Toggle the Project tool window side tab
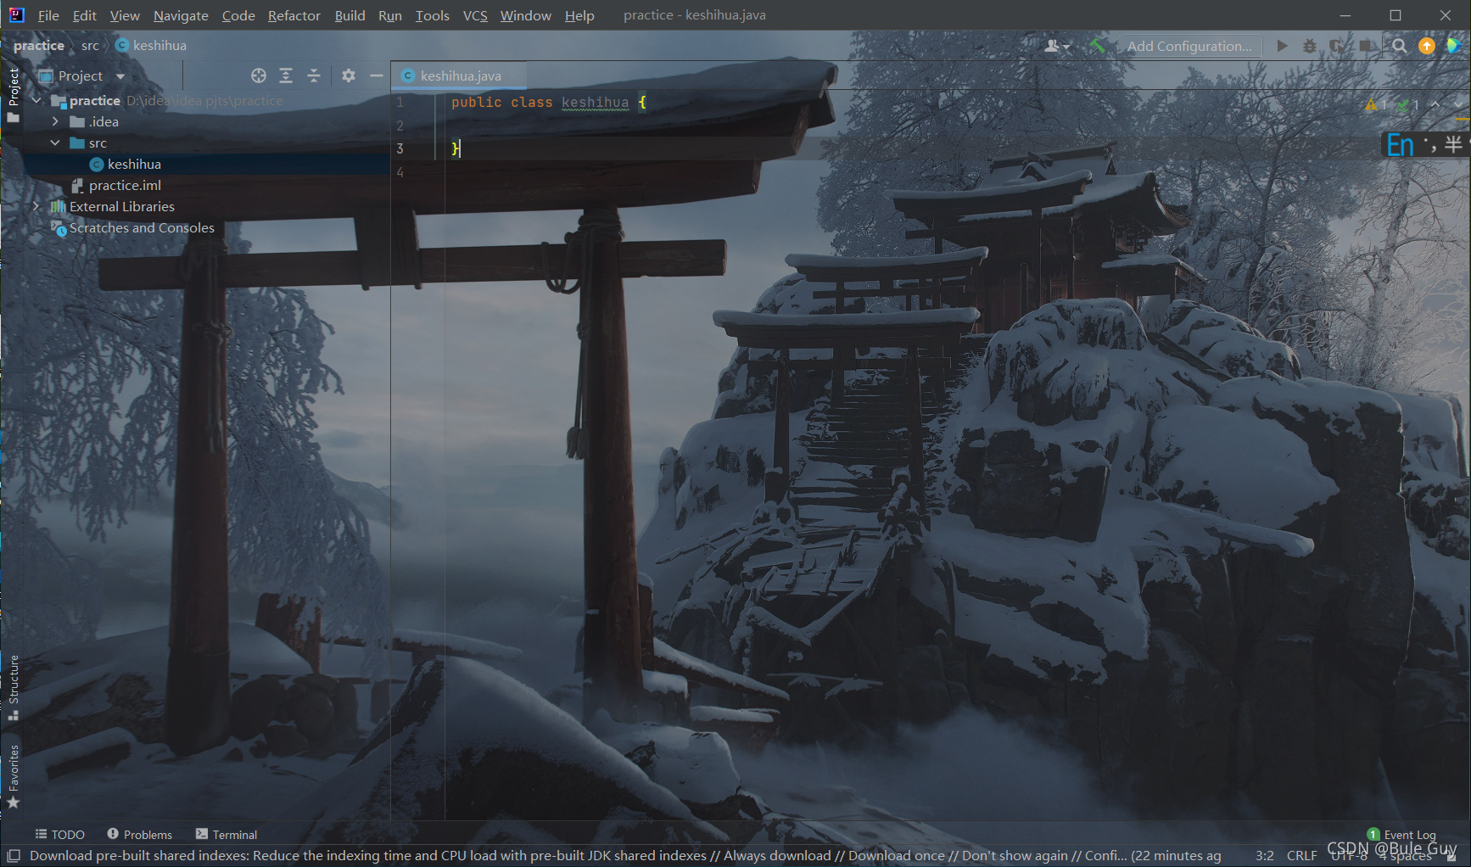 click(x=13, y=95)
